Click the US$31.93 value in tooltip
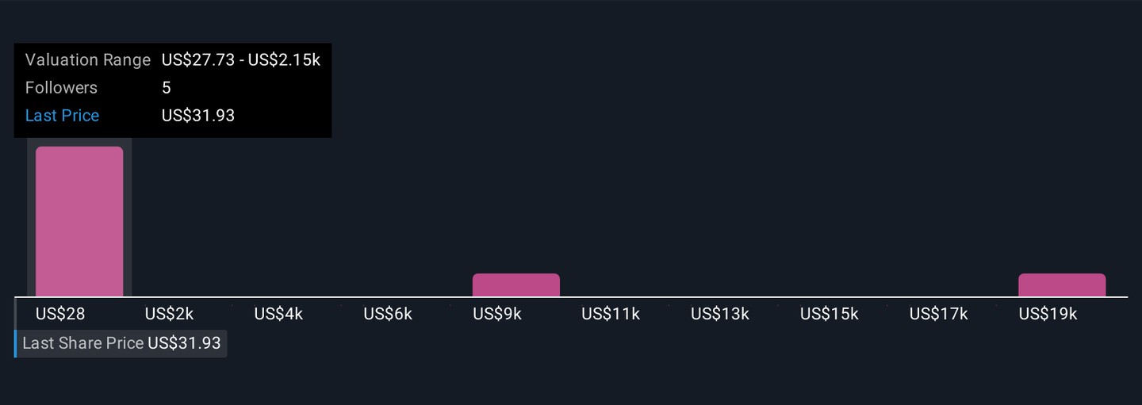This screenshot has height=405, width=1142. (198, 116)
